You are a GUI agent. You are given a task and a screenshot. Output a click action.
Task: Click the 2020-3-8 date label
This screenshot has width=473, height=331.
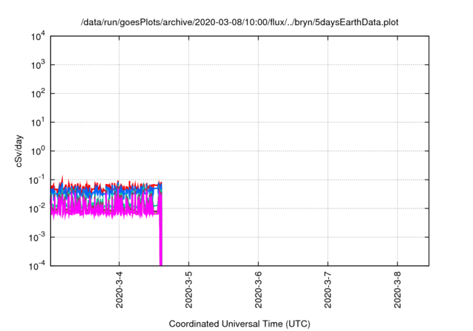coord(398,290)
